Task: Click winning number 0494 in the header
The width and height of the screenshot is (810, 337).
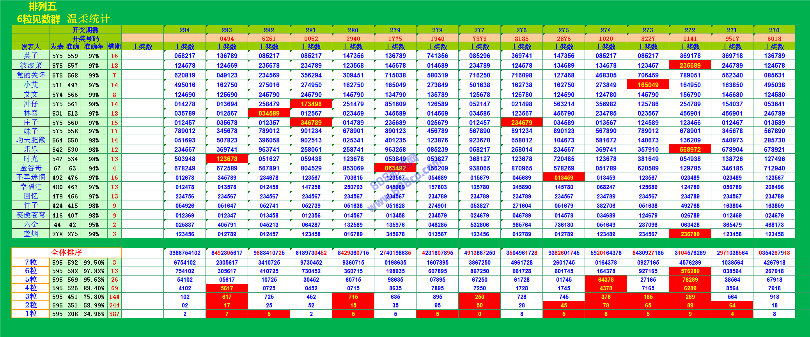Action: 227,39
